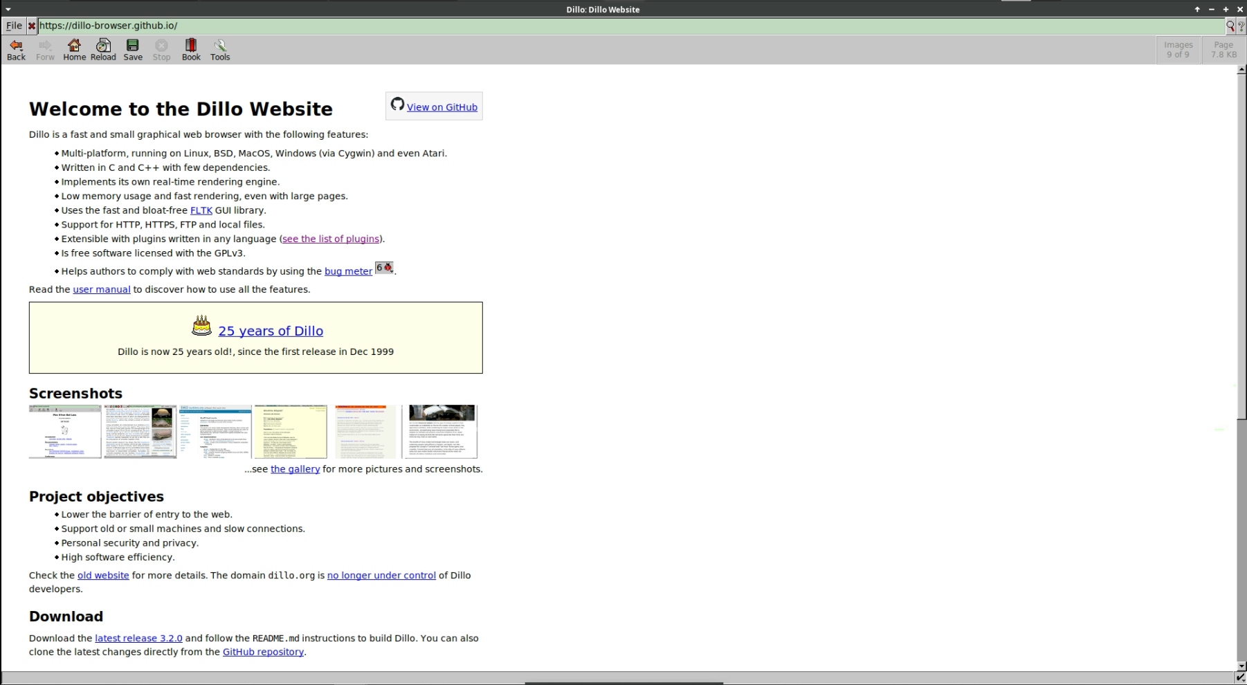
Task: Click the text 'High software efficiency.'
Action: point(118,557)
